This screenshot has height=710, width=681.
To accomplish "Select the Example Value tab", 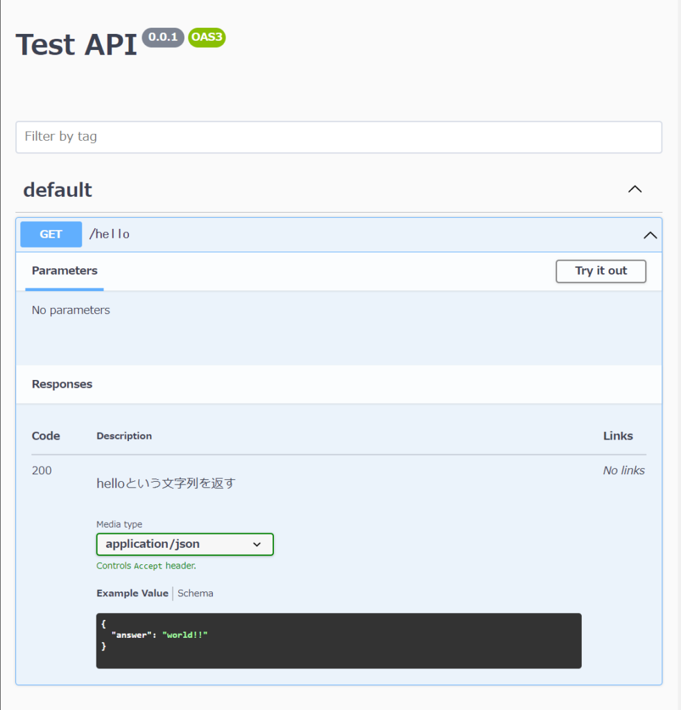I will pos(132,593).
